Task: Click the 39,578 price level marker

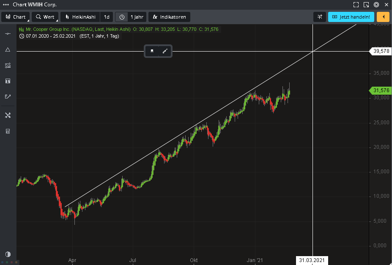Action: click(x=380, y=51)
